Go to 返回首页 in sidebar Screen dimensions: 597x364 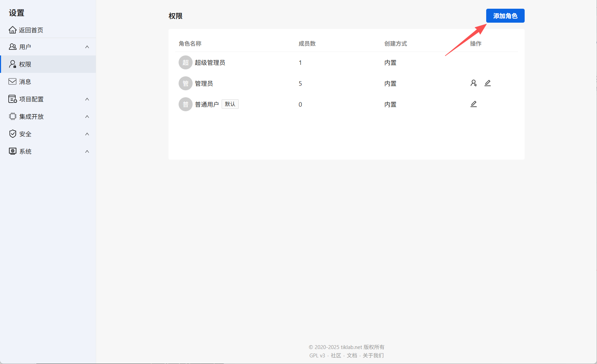(48, 30)
